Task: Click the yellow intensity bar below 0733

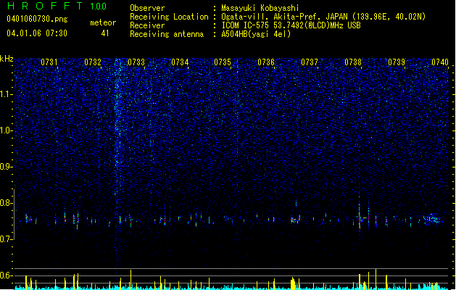Action: click(x=131, y=280)
